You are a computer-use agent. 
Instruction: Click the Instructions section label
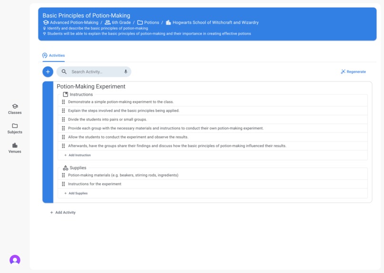pos(81,94)
